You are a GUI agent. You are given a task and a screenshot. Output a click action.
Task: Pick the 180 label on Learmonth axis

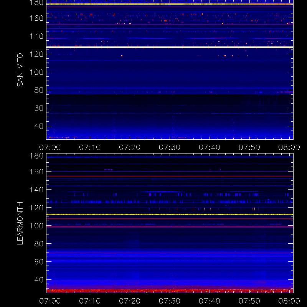(x=36, y=156)
